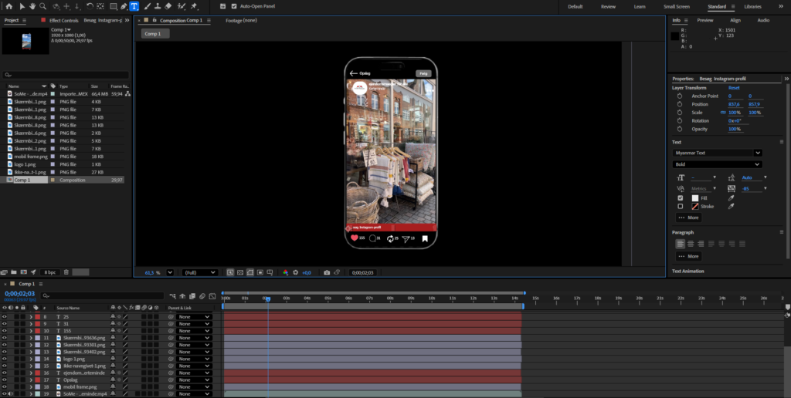Open the leading Auto dropdown arrow
Screen dimensions: 791x398
(766, 177)
